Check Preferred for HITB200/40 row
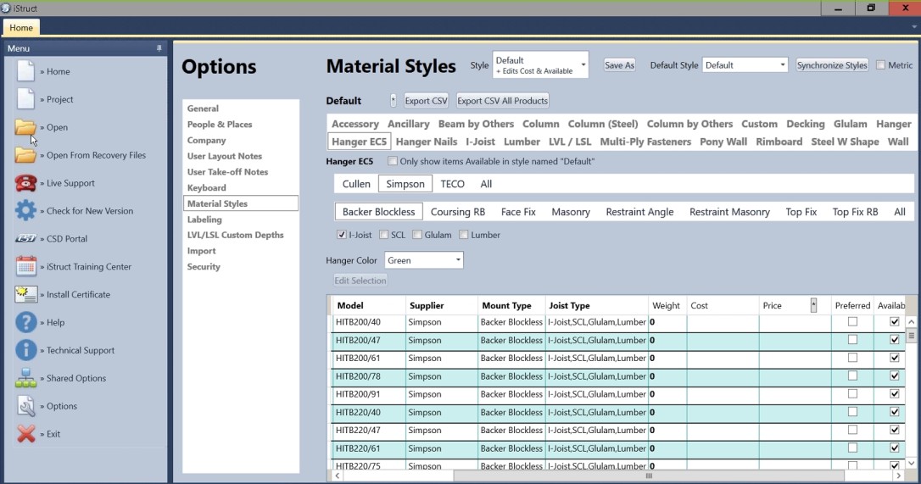921x484 pixels. [852, 322]
